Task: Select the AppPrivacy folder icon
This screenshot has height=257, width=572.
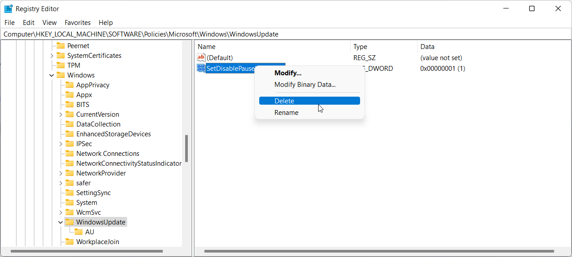Action: [69, 85]
